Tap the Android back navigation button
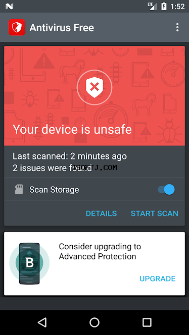Image resolution: width=189 pixels, height=335 pixels. tap(42, 322)
